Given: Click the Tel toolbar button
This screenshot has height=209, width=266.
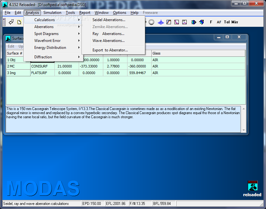Looking at the screenshot, I should pos(227,22).
